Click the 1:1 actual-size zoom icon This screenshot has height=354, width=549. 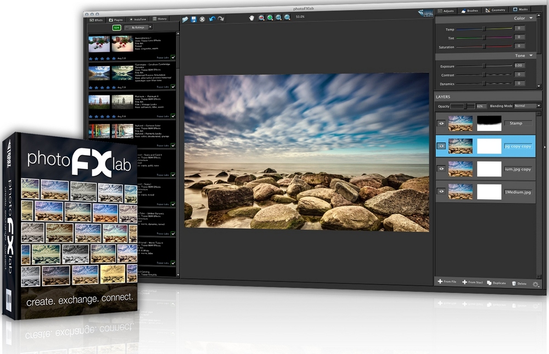coord(287,17)
